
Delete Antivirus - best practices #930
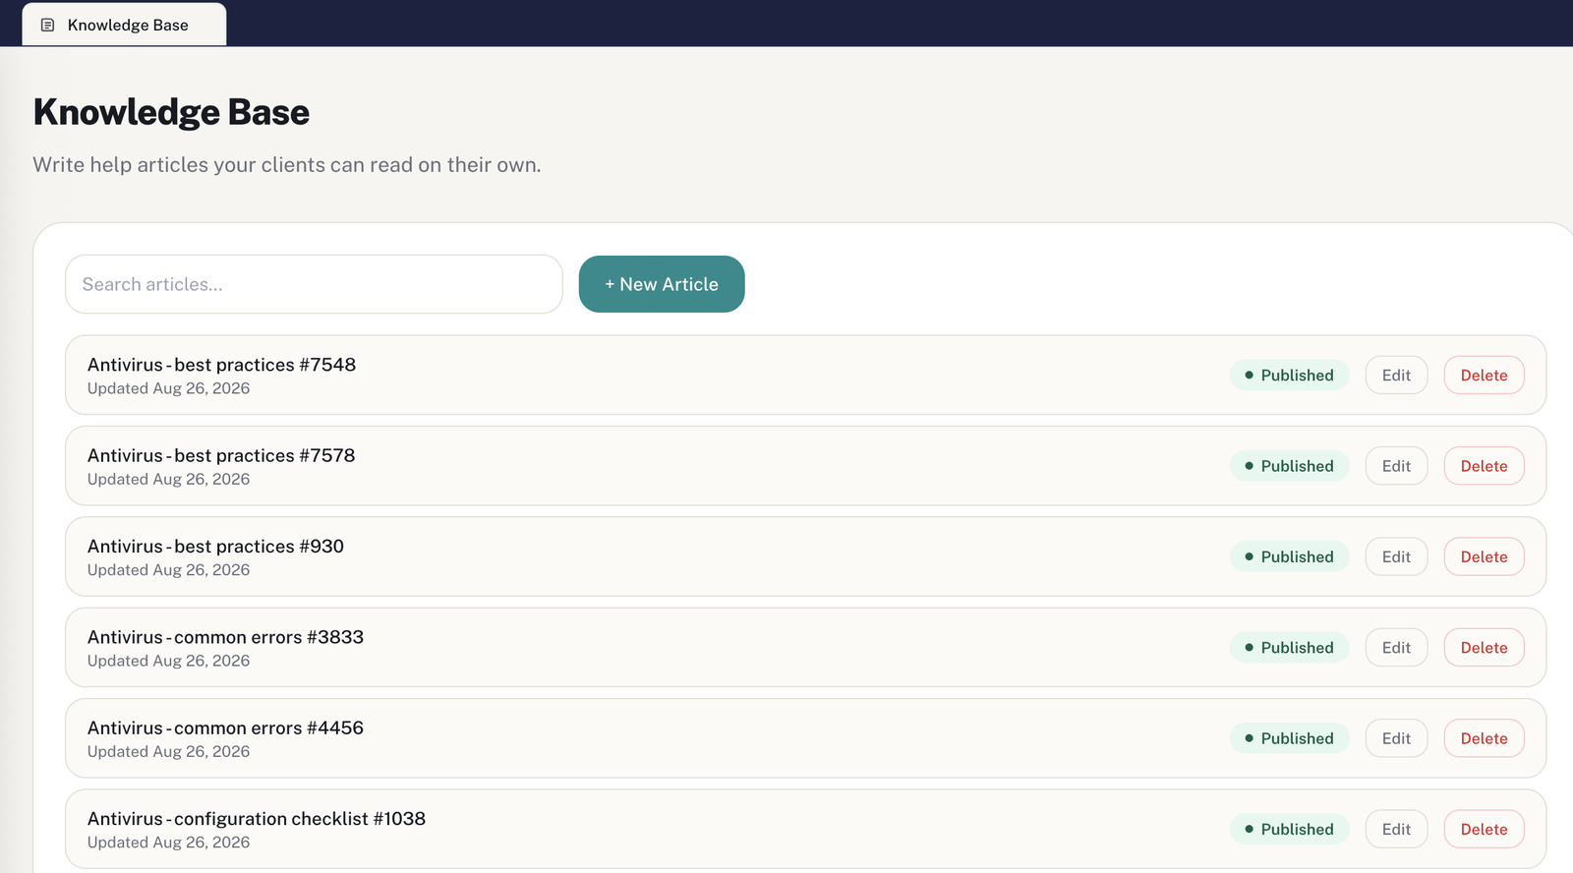(x=1484, y=556)
